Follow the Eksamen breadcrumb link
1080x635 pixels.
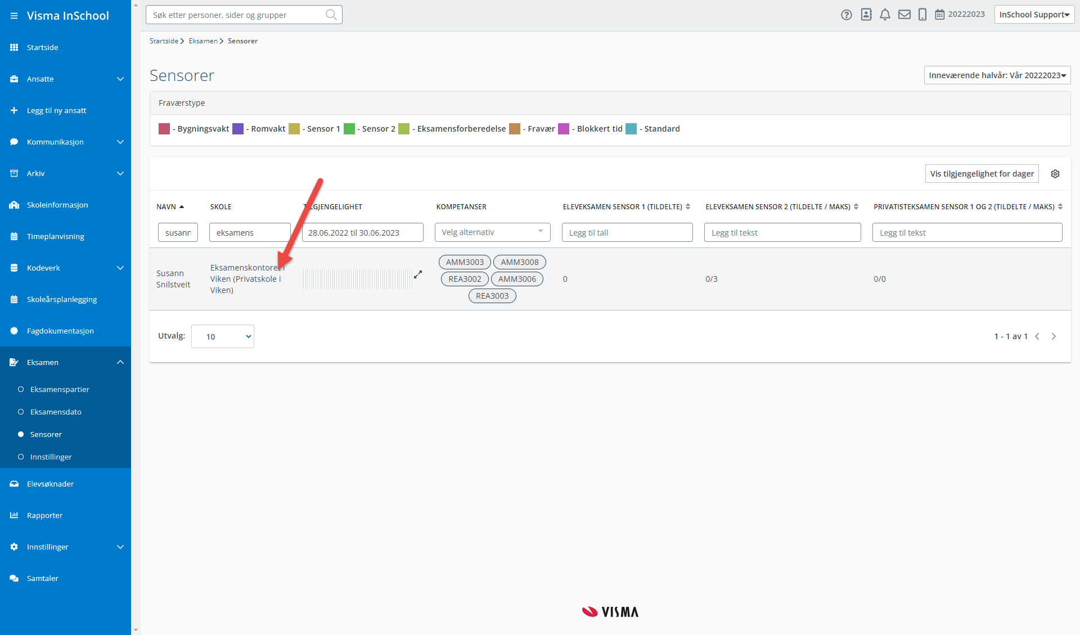tap(203, 41)
